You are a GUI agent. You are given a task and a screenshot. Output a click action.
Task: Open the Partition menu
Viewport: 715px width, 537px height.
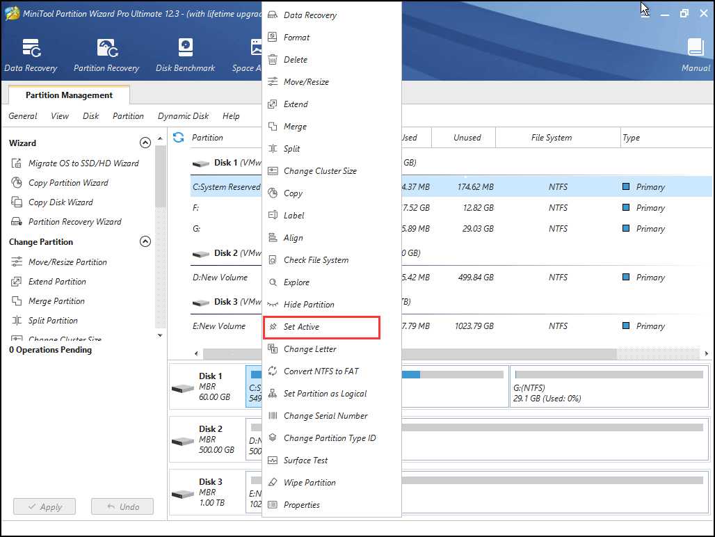[128, 115]
